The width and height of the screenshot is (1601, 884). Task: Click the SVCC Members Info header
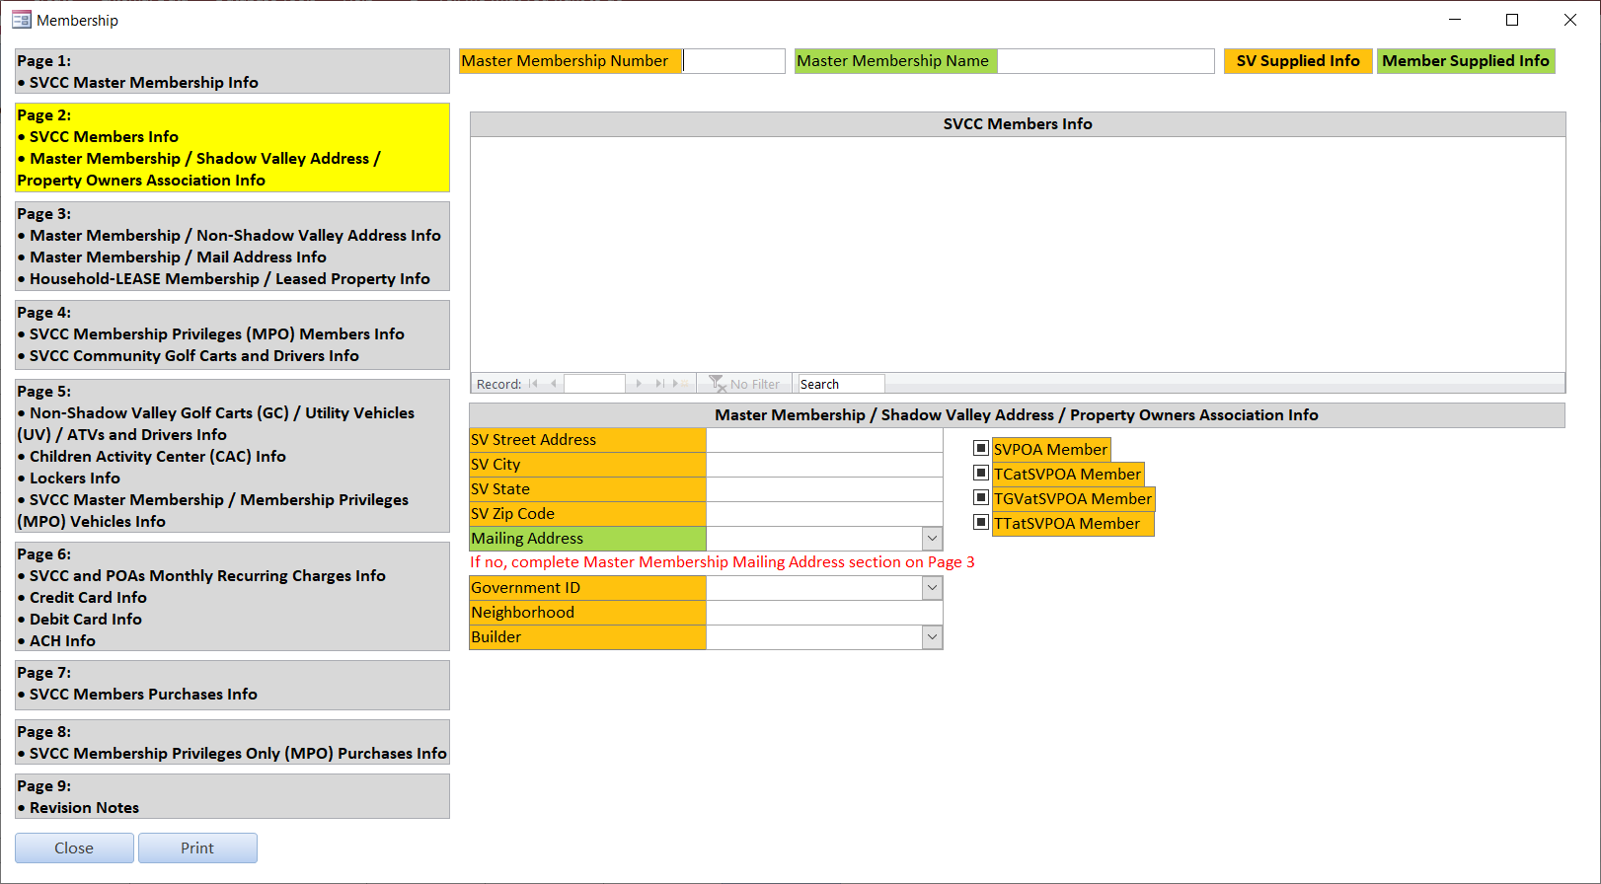tap(1018, 124)
